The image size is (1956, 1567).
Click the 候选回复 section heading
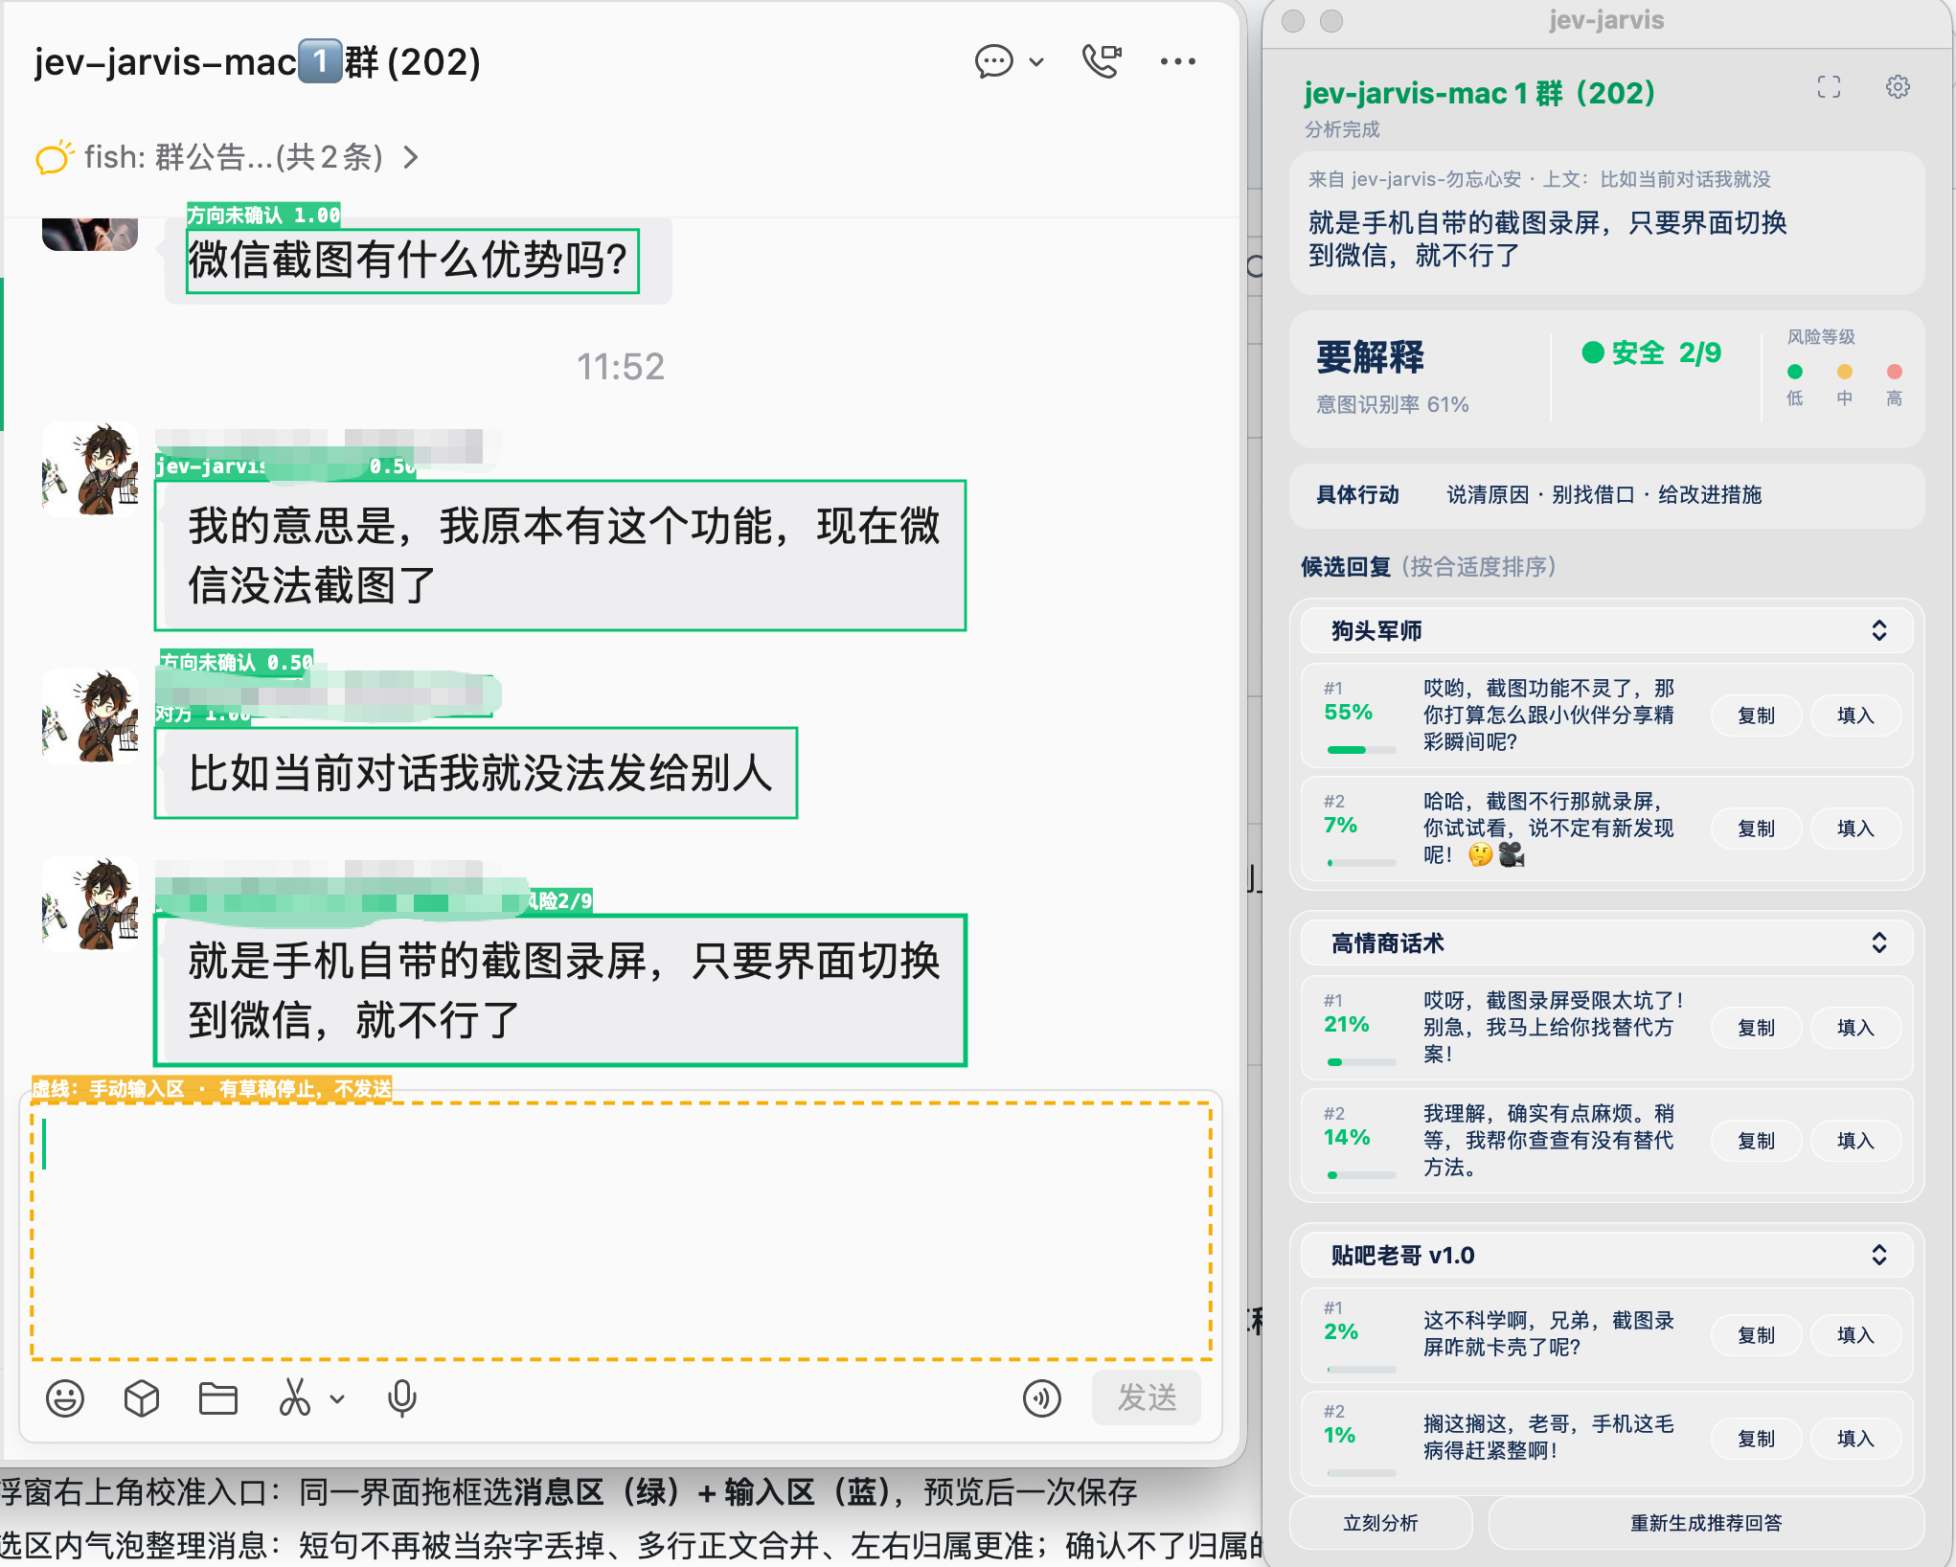[1345, 567]
